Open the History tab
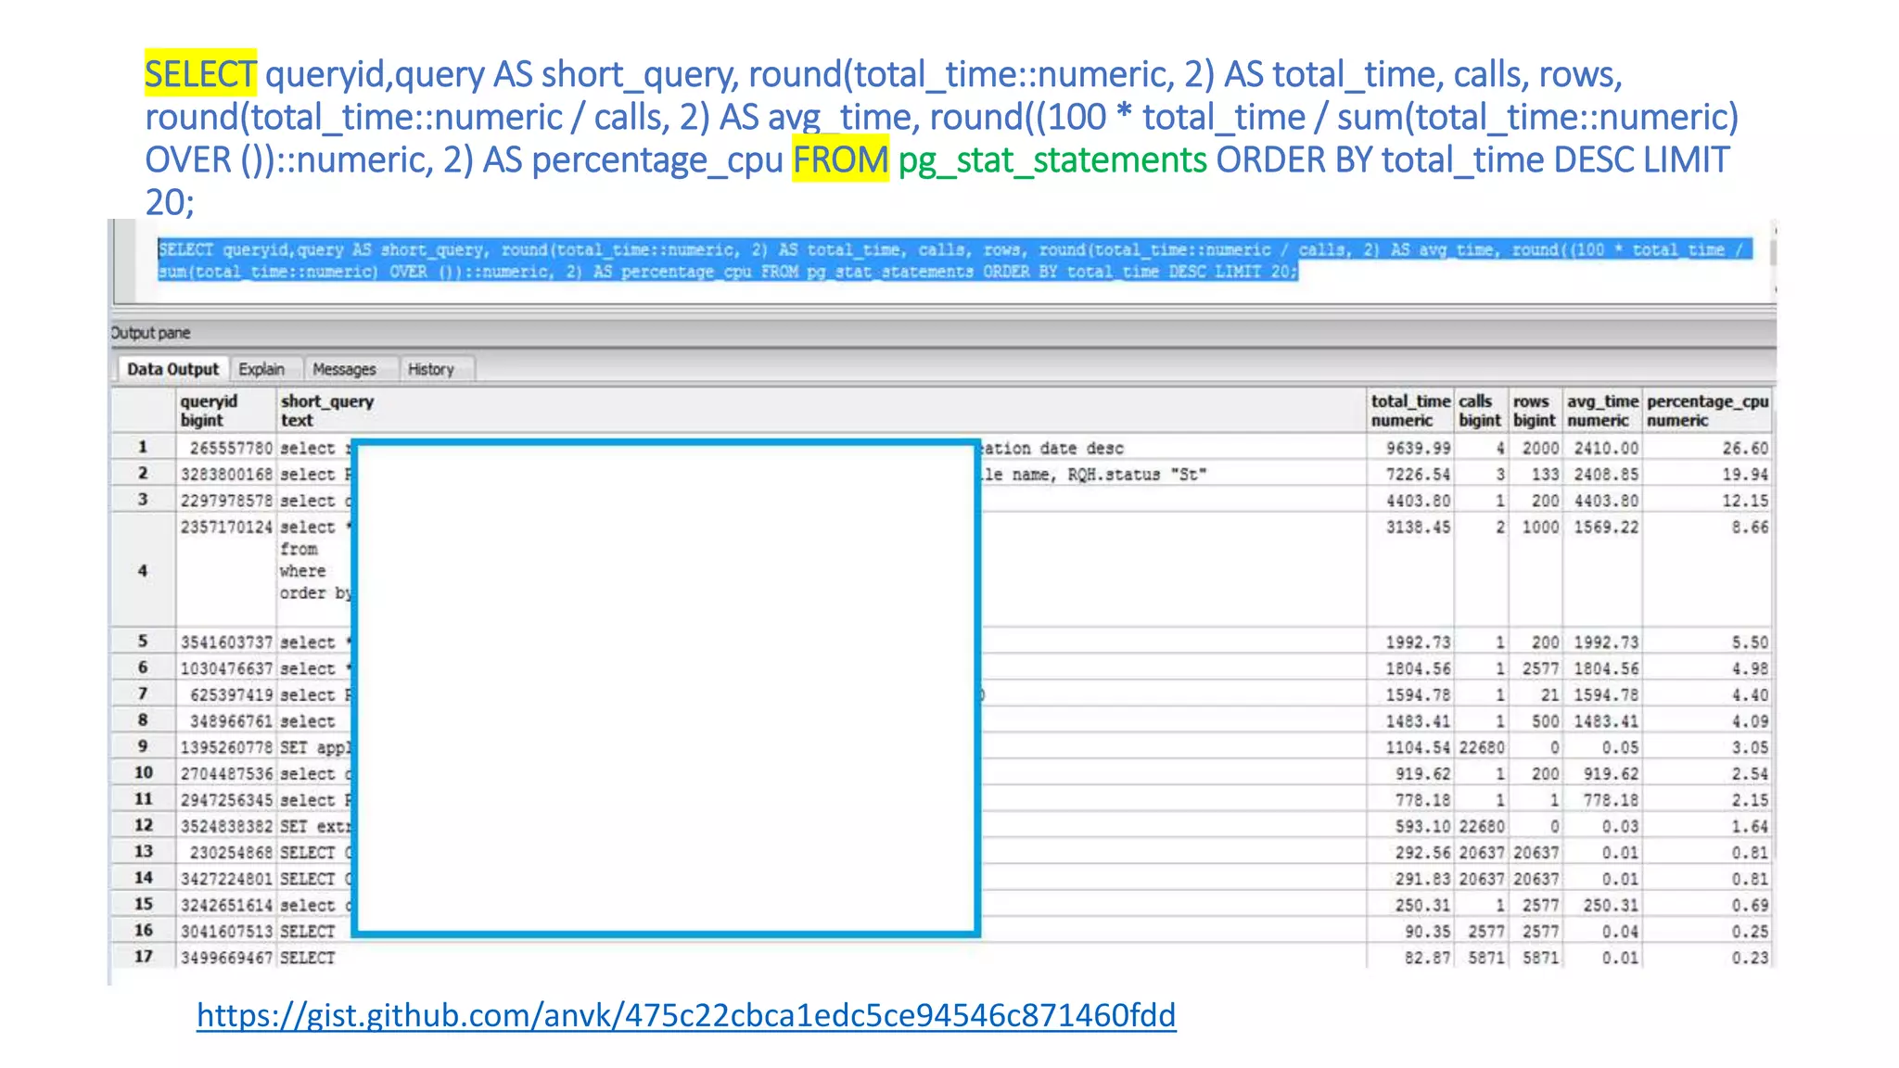The image size is (1899, 1068). tap(431, 369)
